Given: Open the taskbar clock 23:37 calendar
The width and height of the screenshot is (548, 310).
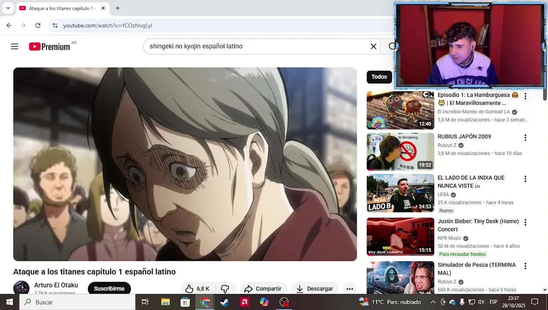Looking at the screenshot, I should [x=513, y=302].
